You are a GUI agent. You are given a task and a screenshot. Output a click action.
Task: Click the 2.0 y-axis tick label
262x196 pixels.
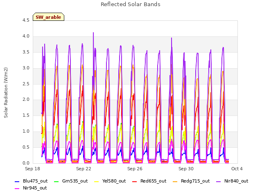click(x=26, y=100)
